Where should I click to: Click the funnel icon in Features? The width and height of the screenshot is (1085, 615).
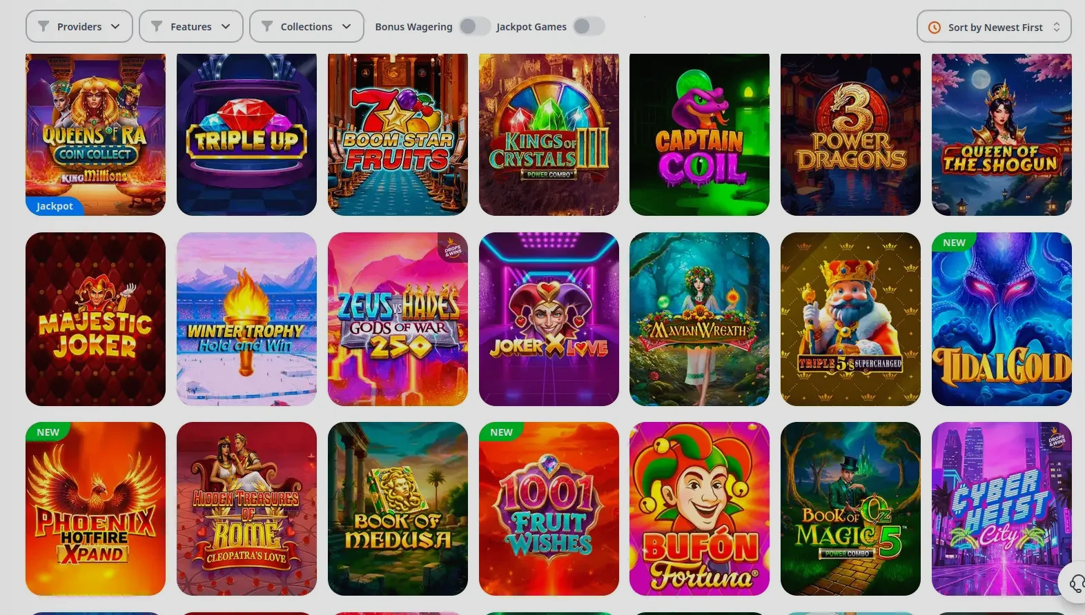click(157, 26)
